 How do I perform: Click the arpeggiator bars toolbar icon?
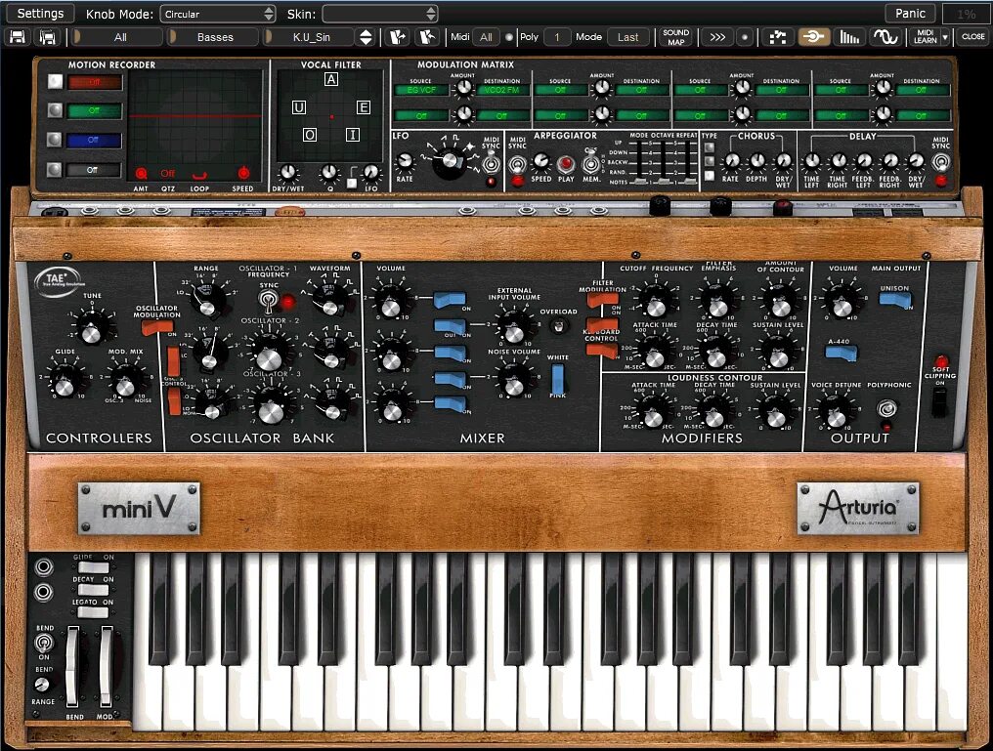(849, 37)
